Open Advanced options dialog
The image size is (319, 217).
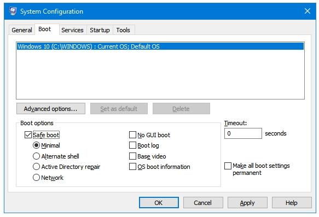click(51, 109)
